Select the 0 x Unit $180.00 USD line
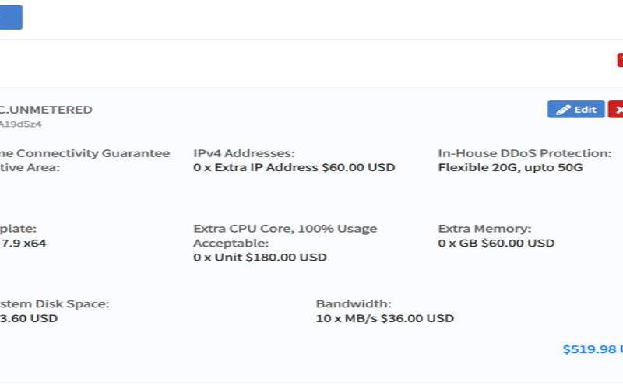This screenshot has height=389, width=623. point(260,258)
